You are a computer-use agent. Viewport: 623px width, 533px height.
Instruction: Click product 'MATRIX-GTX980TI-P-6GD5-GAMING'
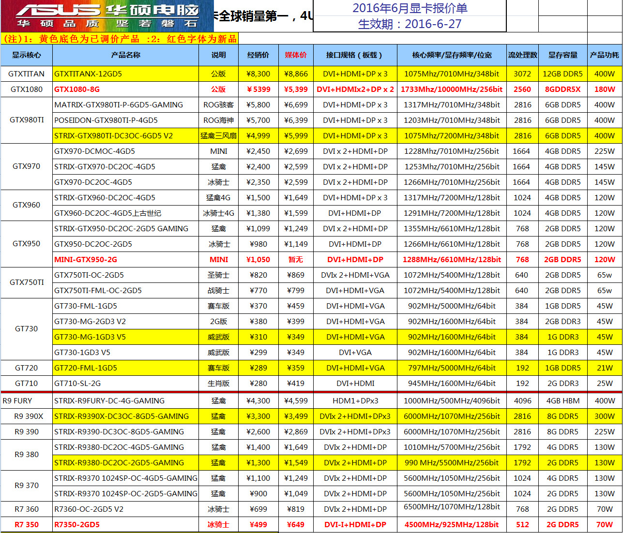click(x=126, y=105)
